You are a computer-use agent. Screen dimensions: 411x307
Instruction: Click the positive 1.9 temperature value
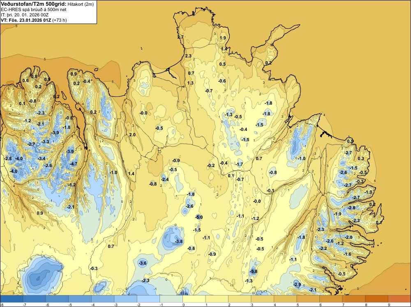point(223,38)
